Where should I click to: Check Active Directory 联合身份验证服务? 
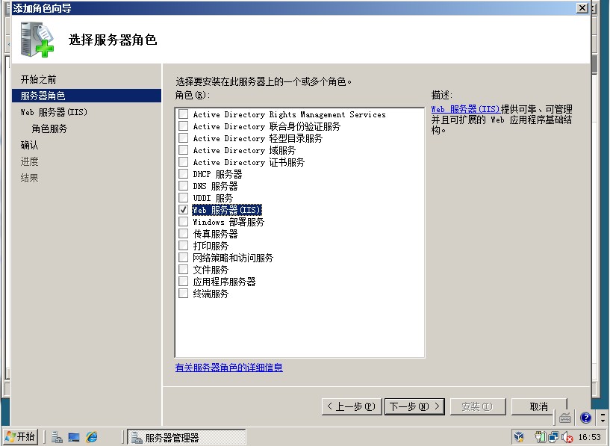(x=183, y=126)
